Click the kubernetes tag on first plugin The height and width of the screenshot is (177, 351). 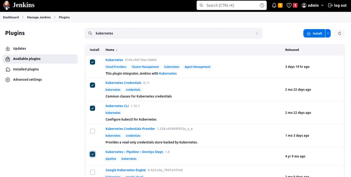click(172, 67)
